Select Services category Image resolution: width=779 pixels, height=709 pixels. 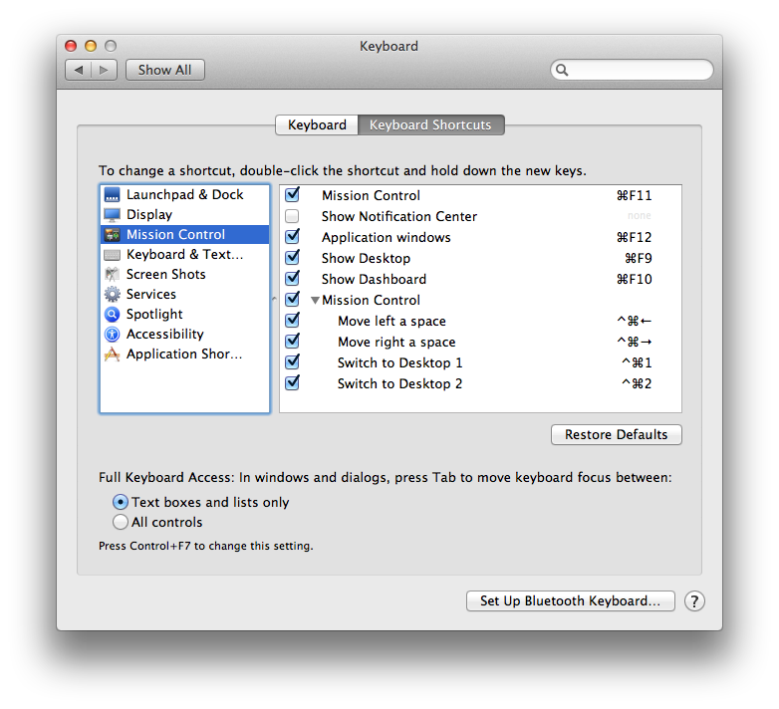click(x=185, y=294)
